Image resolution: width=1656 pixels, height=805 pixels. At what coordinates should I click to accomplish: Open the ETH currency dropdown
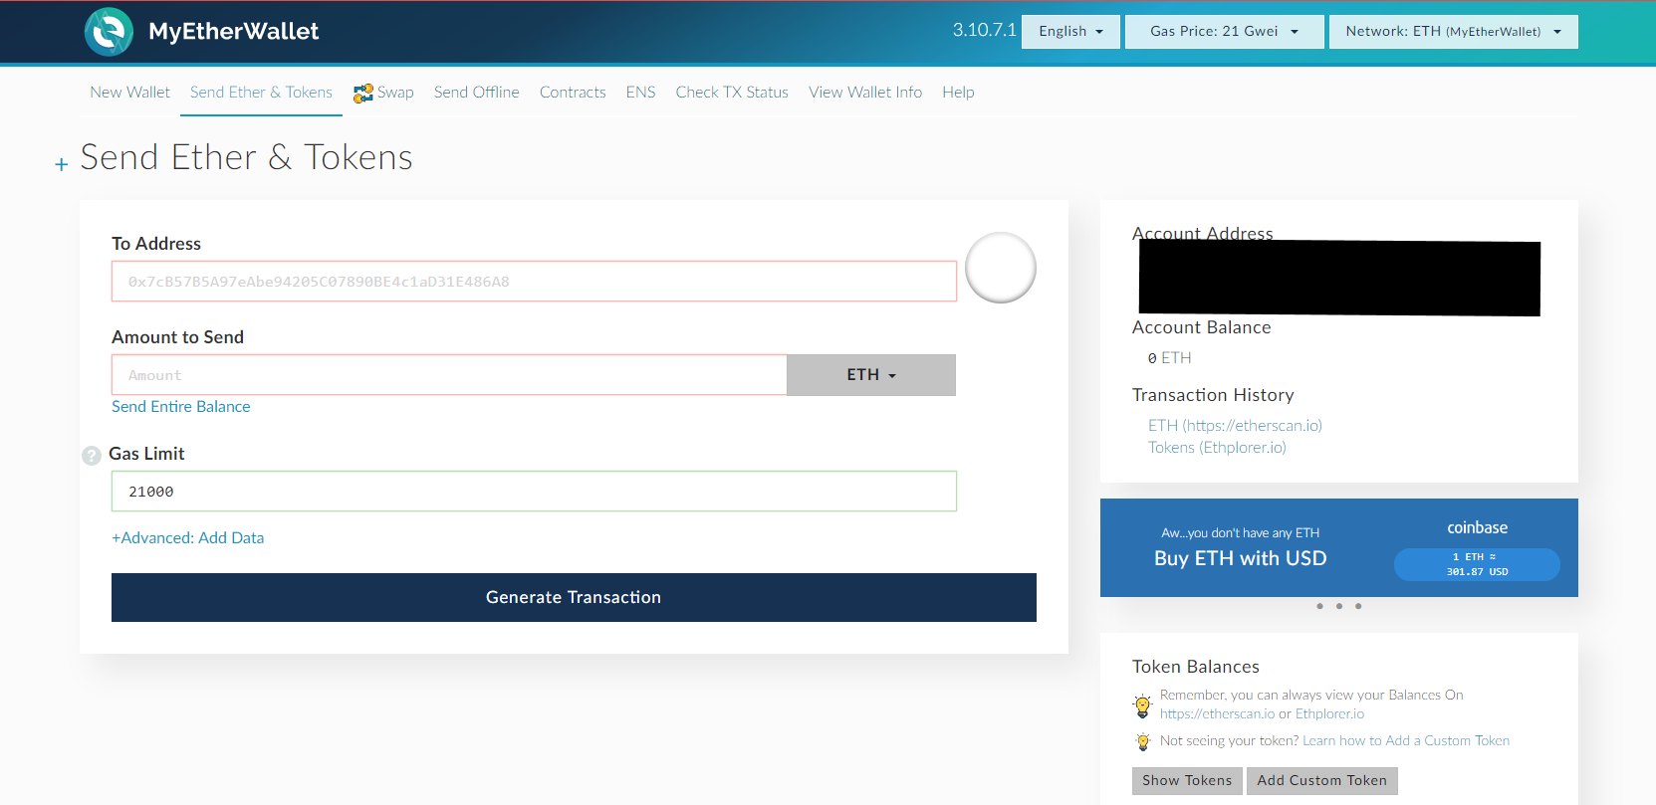tap(871, 375)
